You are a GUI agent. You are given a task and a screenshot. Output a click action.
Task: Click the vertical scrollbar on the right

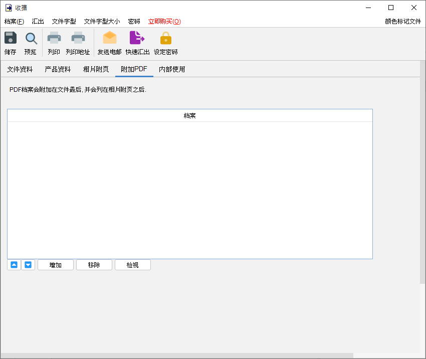[x=422, y=172]
